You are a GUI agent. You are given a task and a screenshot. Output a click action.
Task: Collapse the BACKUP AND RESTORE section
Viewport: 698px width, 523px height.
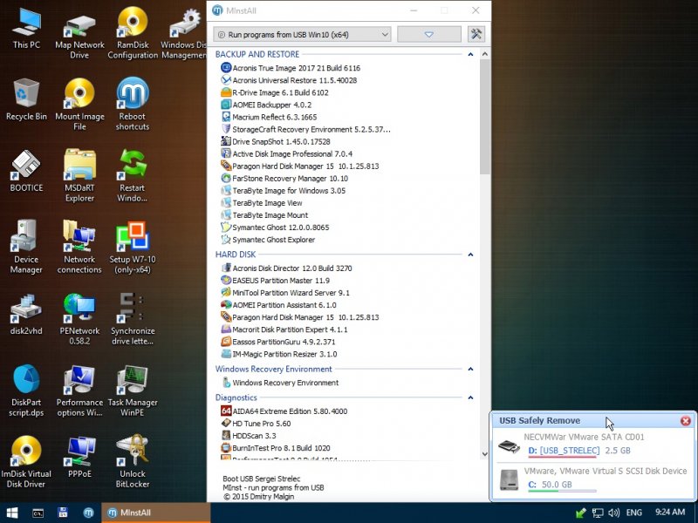click(x=472, y=54)
